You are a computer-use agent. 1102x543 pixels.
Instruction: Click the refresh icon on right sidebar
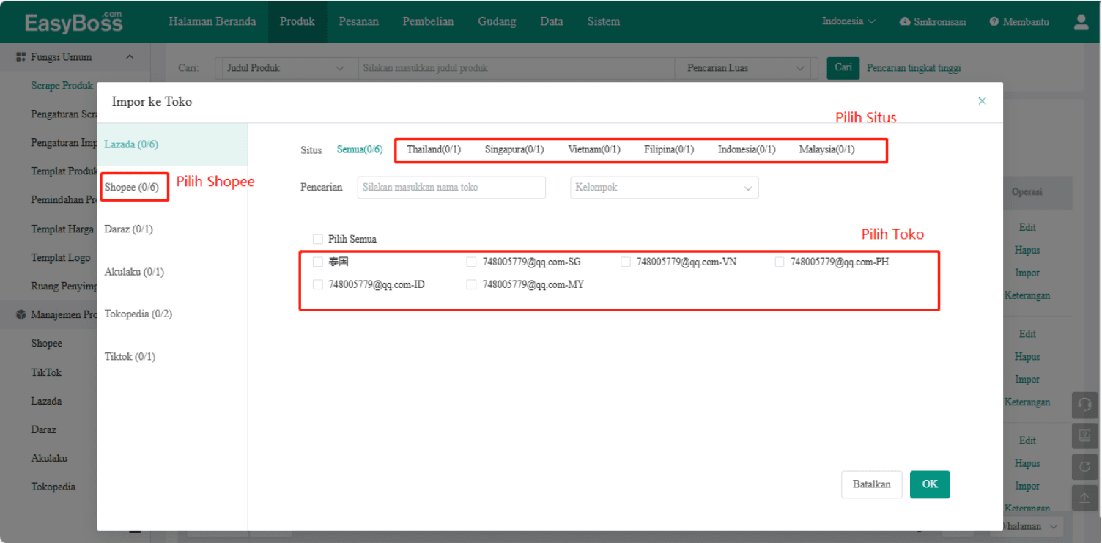[x=1085, y=467]
